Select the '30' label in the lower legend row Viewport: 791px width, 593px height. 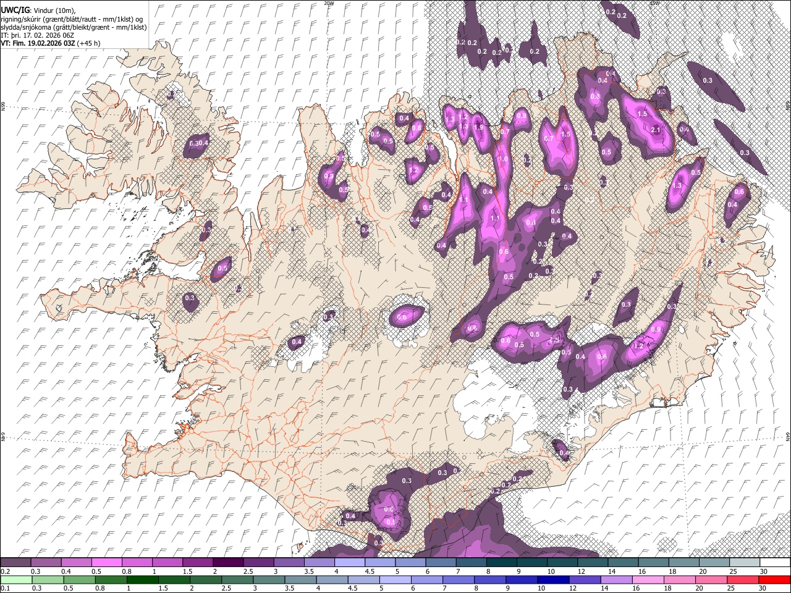point(763,588)
